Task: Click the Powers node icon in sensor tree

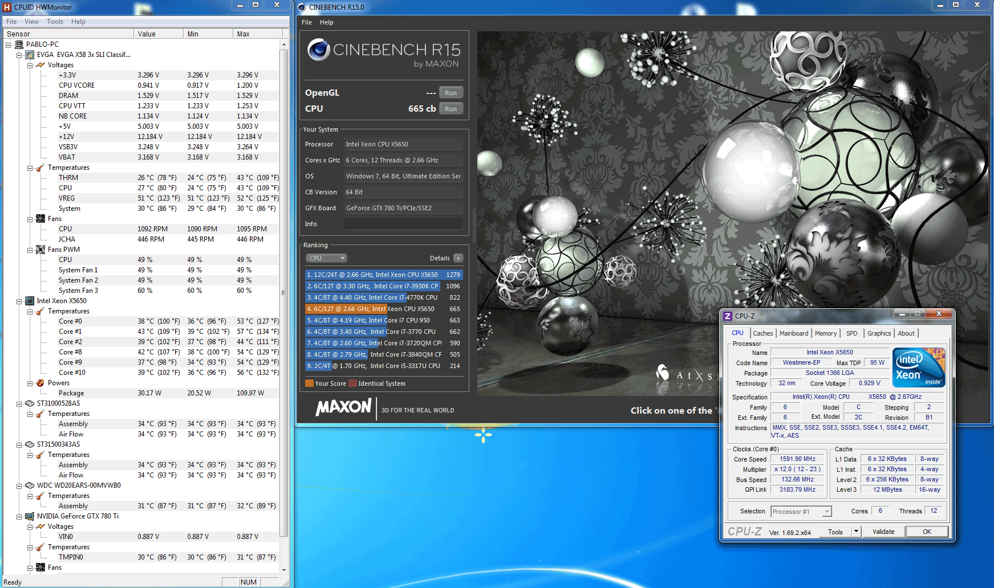Action: point(40,383)
